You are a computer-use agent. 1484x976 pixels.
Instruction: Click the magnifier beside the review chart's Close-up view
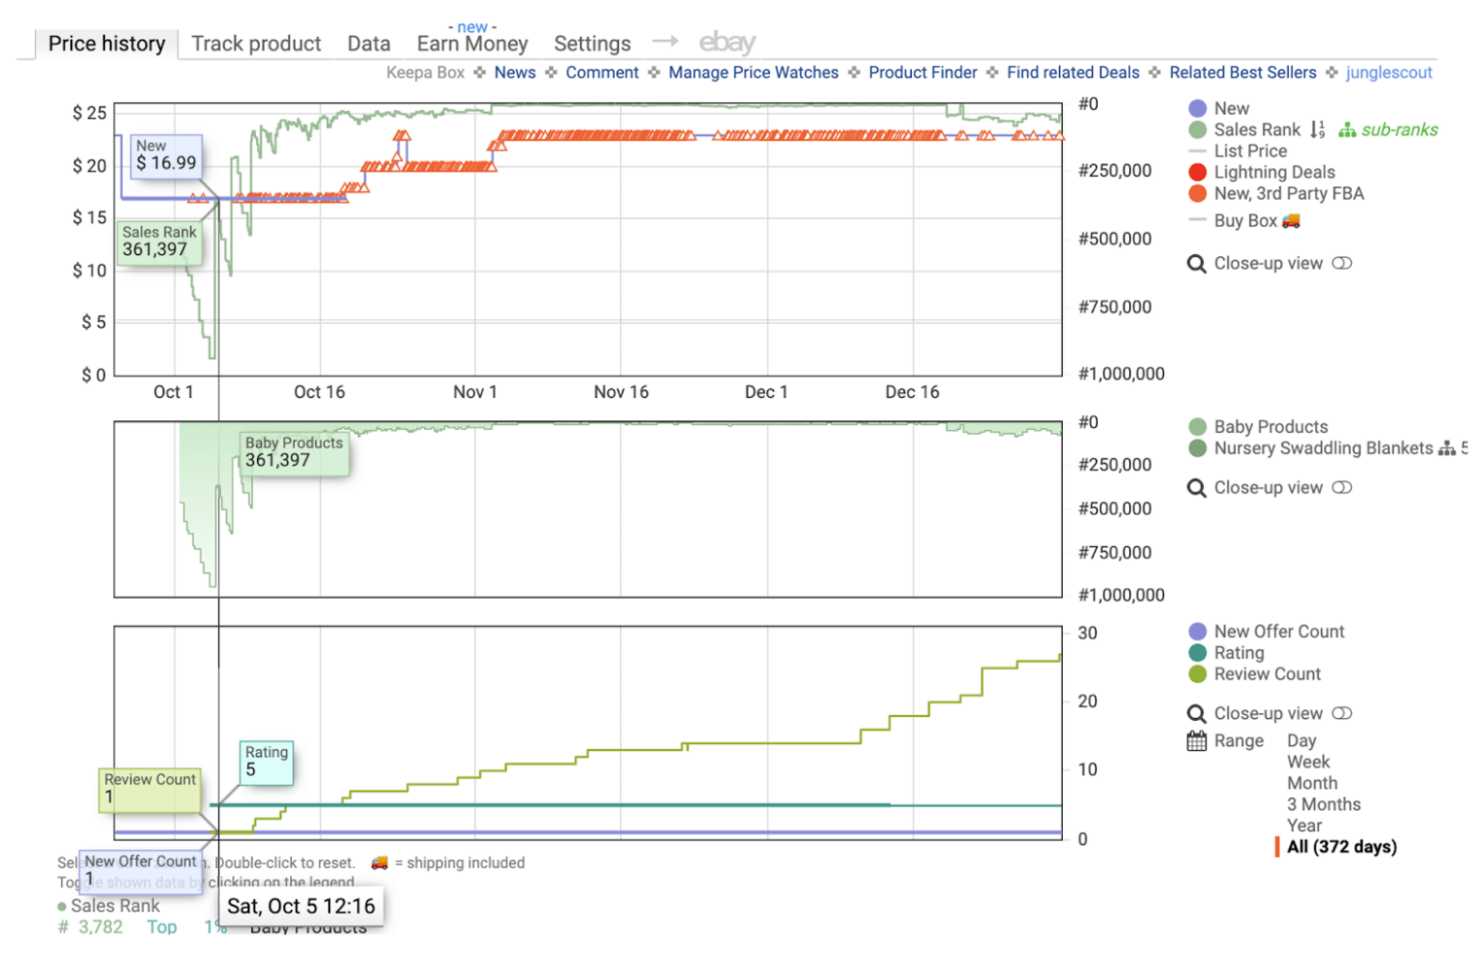(1196, 714)
